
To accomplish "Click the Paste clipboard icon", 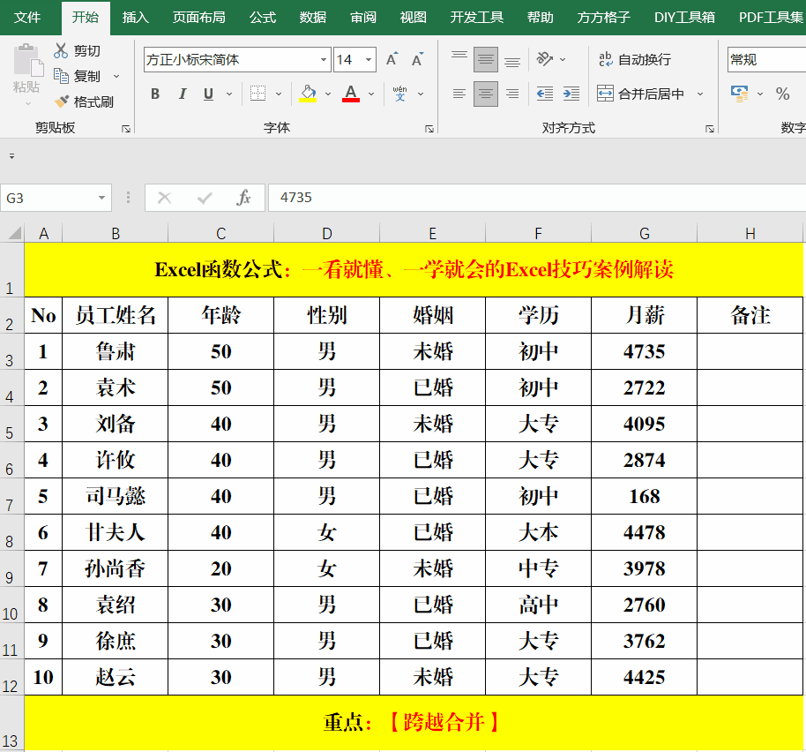I will pos(27,61).
